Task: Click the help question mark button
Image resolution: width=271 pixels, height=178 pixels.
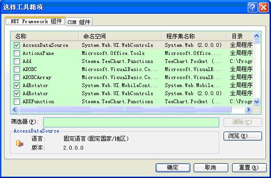Action: click(252, 8)
